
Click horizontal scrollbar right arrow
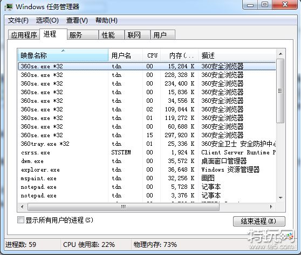click(271, 207)
